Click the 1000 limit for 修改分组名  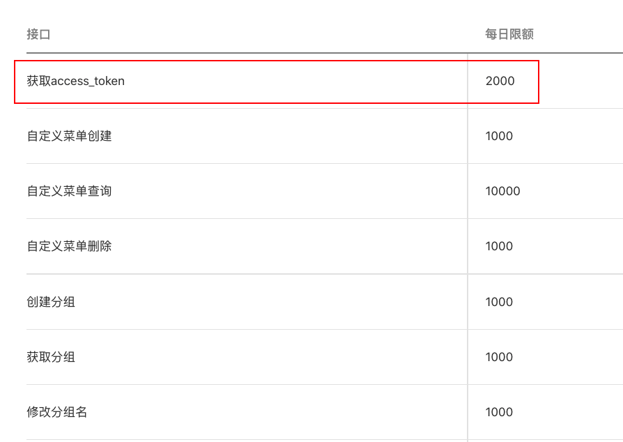(x=499, y=412)
